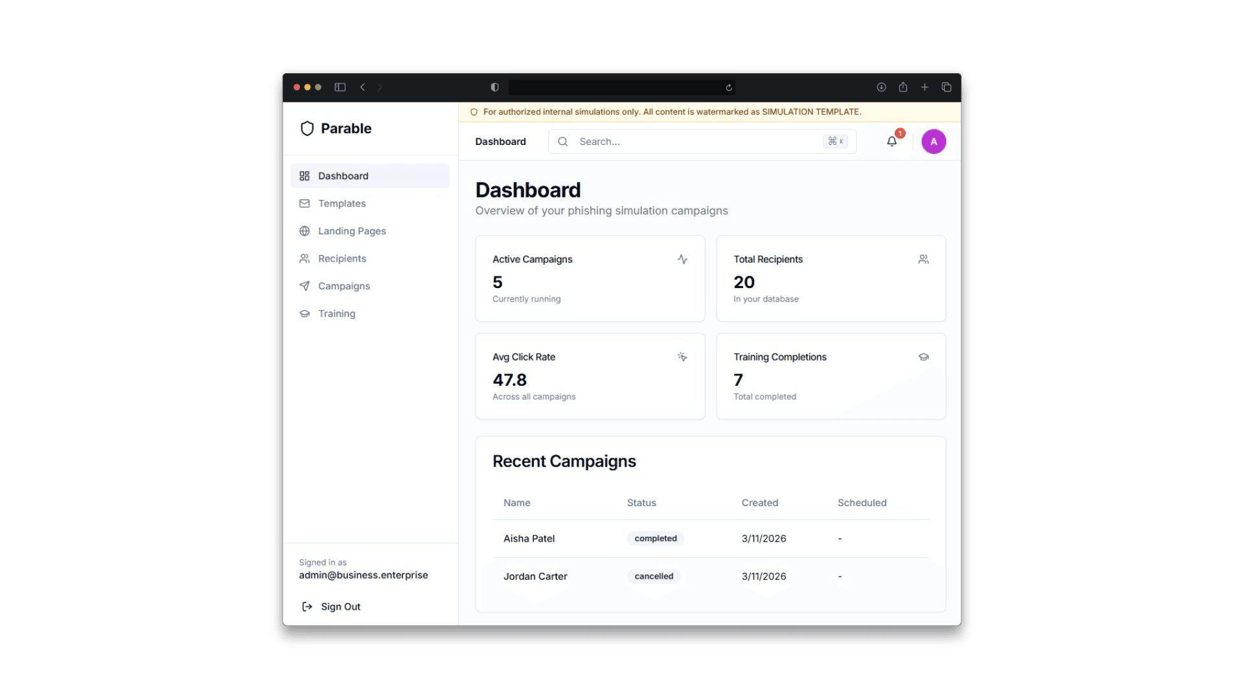Open the profile avatar in the top right
Screen dimensions: 1244x699
pyautogui.click(x=933, y=141)
